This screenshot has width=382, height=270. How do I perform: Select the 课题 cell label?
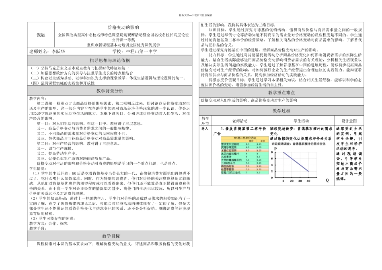point(41,35)
